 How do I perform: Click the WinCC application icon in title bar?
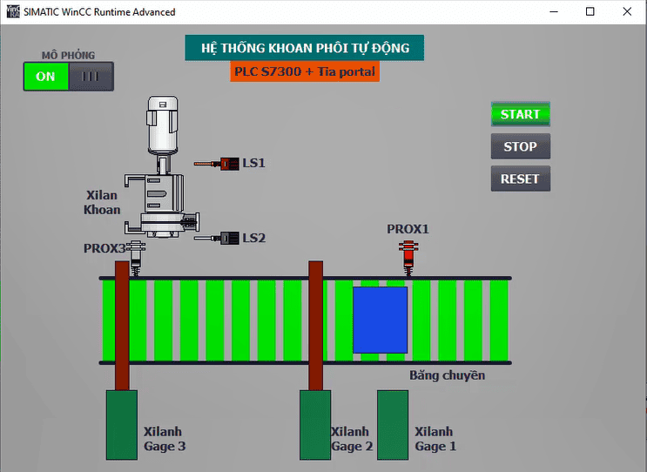[13, 11]
